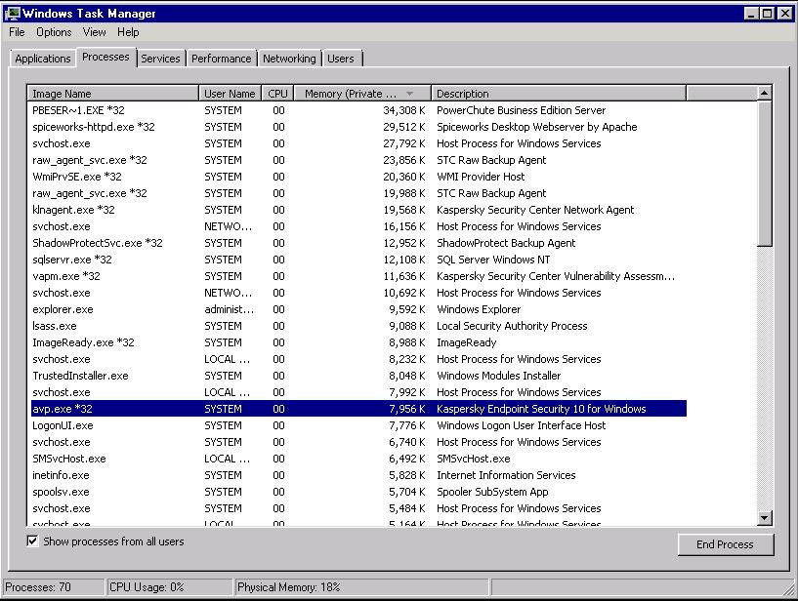The width and height of the screenshot is (798, 601).
Task: Toggle the Show processes from all users checkbox
Action: (32, 541)
